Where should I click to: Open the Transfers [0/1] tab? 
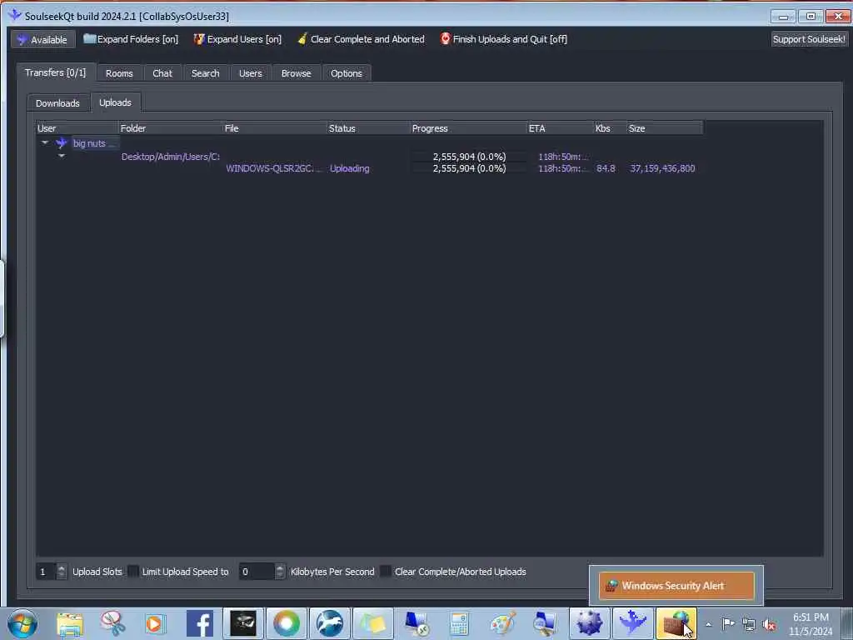pyautogui.click(x=56, y=72)
